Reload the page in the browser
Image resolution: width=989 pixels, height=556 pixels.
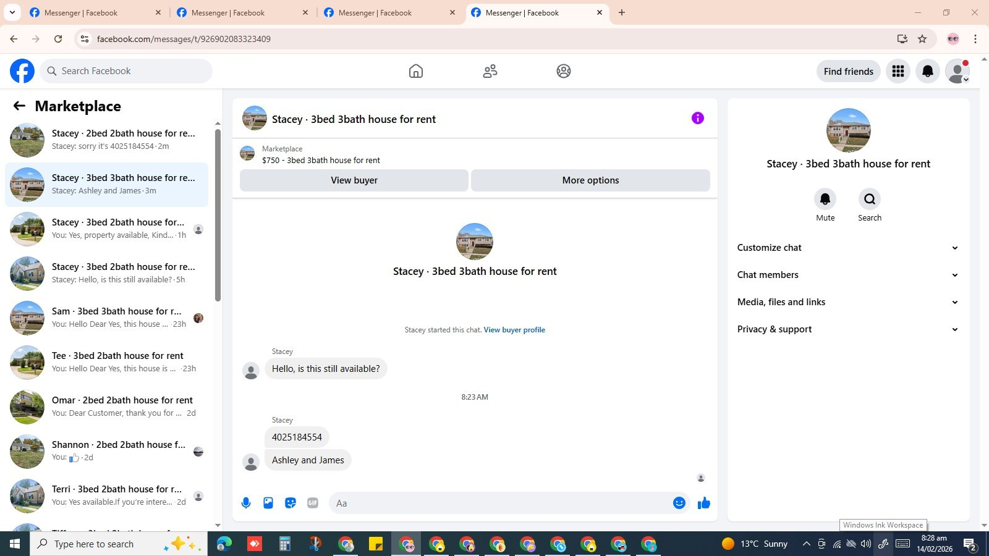click(58, 39)
